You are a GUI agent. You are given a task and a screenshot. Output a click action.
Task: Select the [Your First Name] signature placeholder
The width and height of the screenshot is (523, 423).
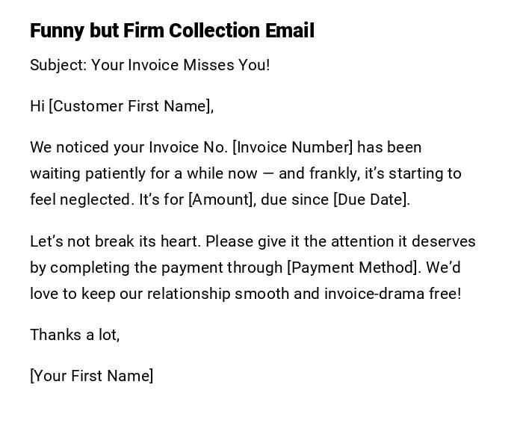(91, 376)
